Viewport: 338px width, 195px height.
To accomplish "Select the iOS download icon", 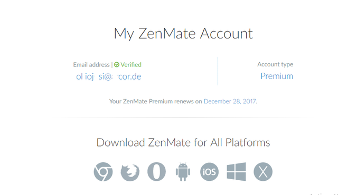I will tap(209, 172).
